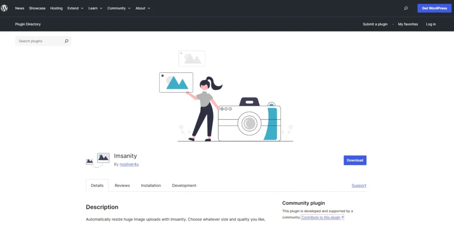Open the Hosting page
This screenshot has width=454, height=225.
pyautogui.click(x=56, y=8)
